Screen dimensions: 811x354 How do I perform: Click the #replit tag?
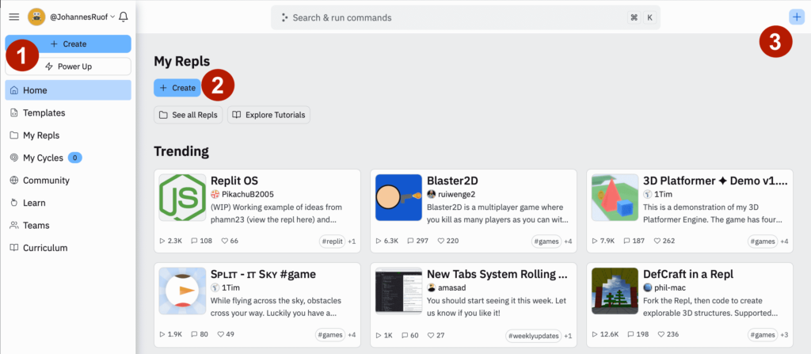(x=332, y=242)
